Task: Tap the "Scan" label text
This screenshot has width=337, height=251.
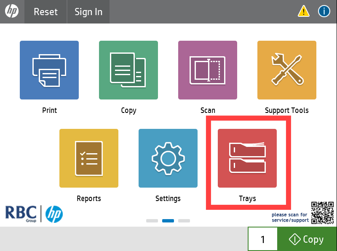Action: pos(208,110)
